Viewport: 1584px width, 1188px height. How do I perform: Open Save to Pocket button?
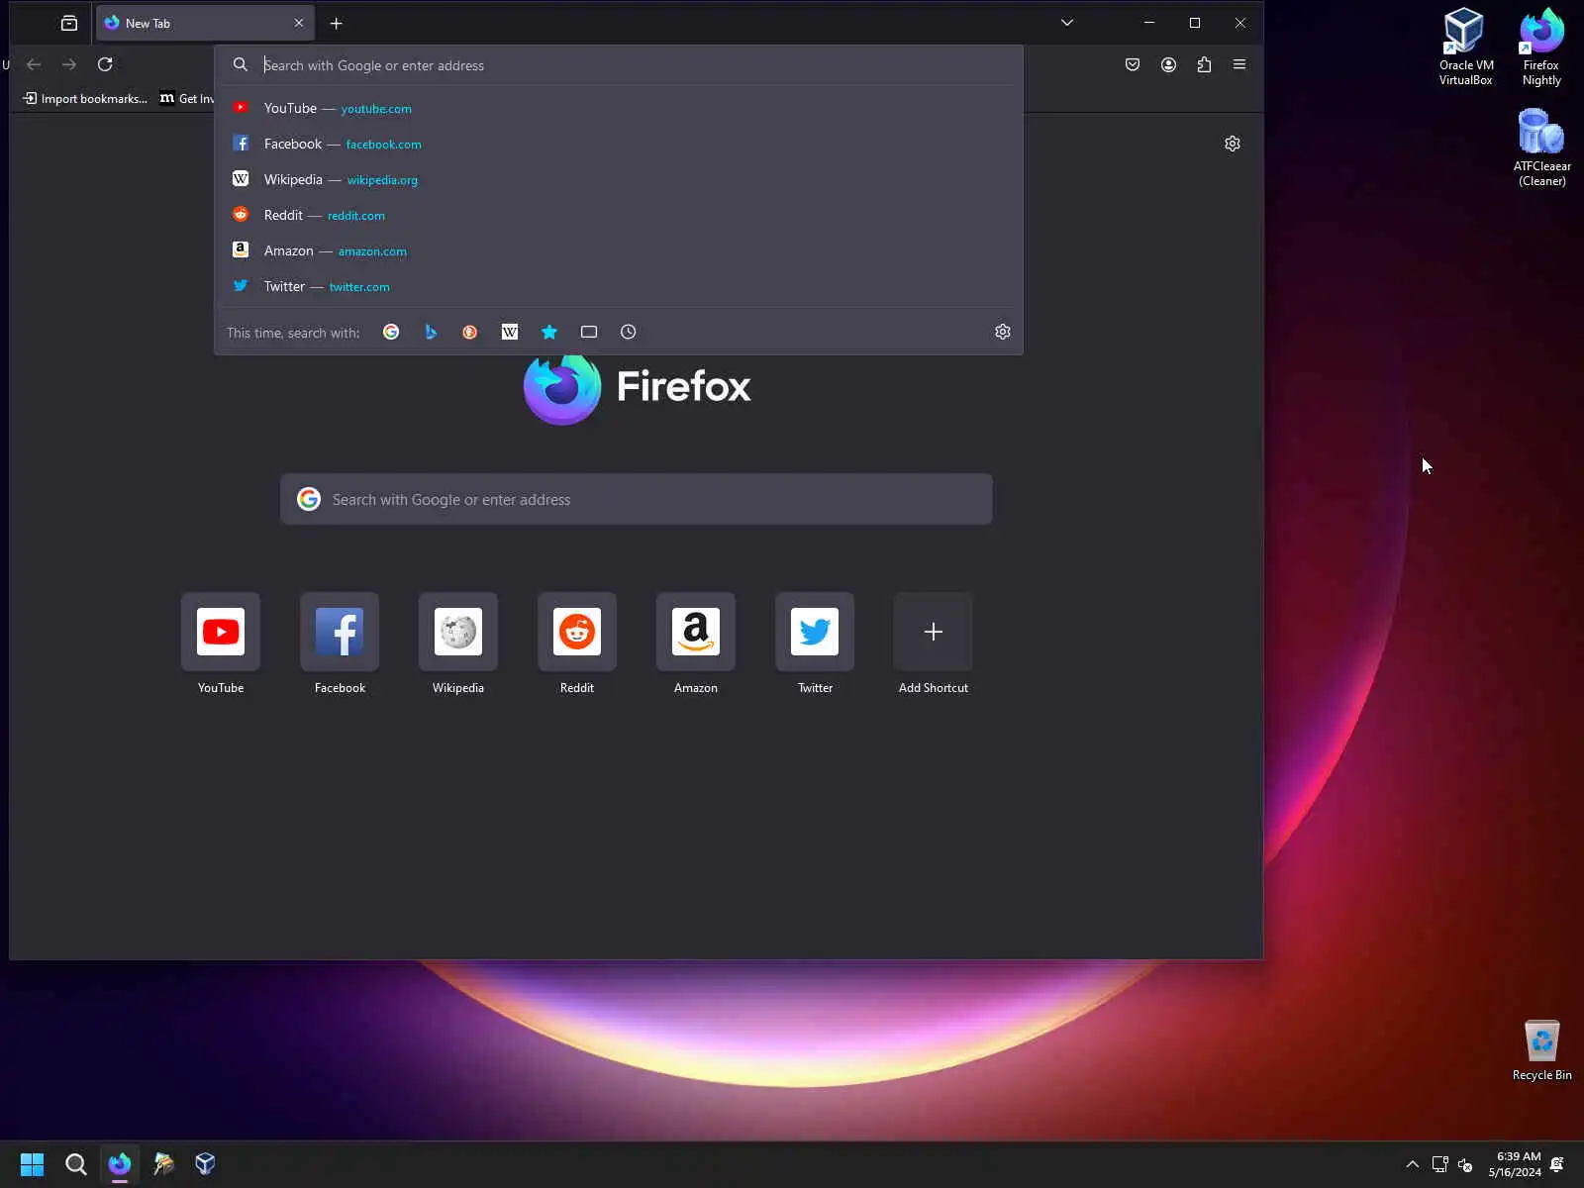coord(1133,64)
